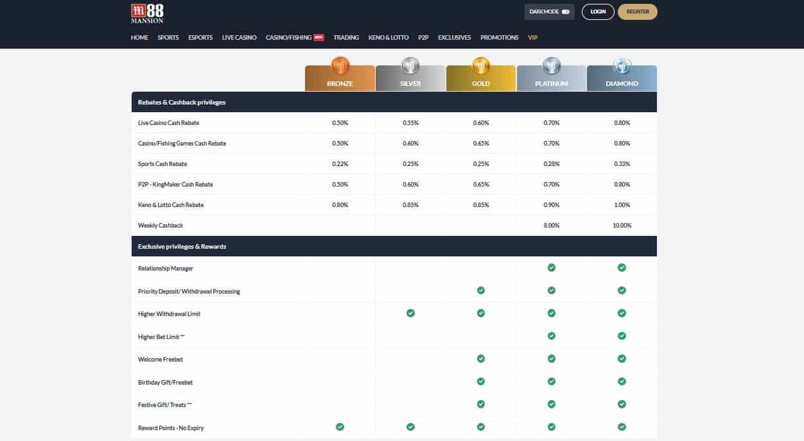Open the Live Casino section
Viewport: 804px width, 441px height.
click(x=240, y=38)
